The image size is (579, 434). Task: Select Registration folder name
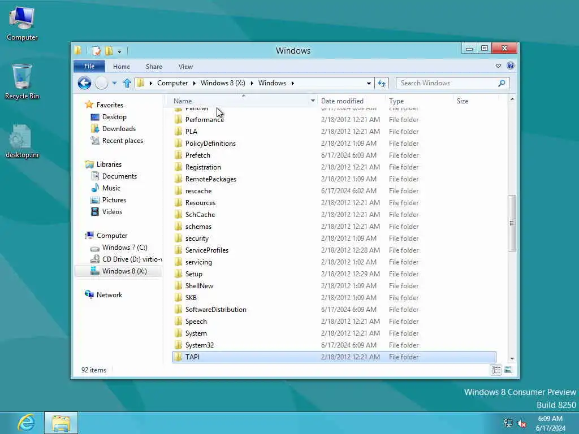203,167
